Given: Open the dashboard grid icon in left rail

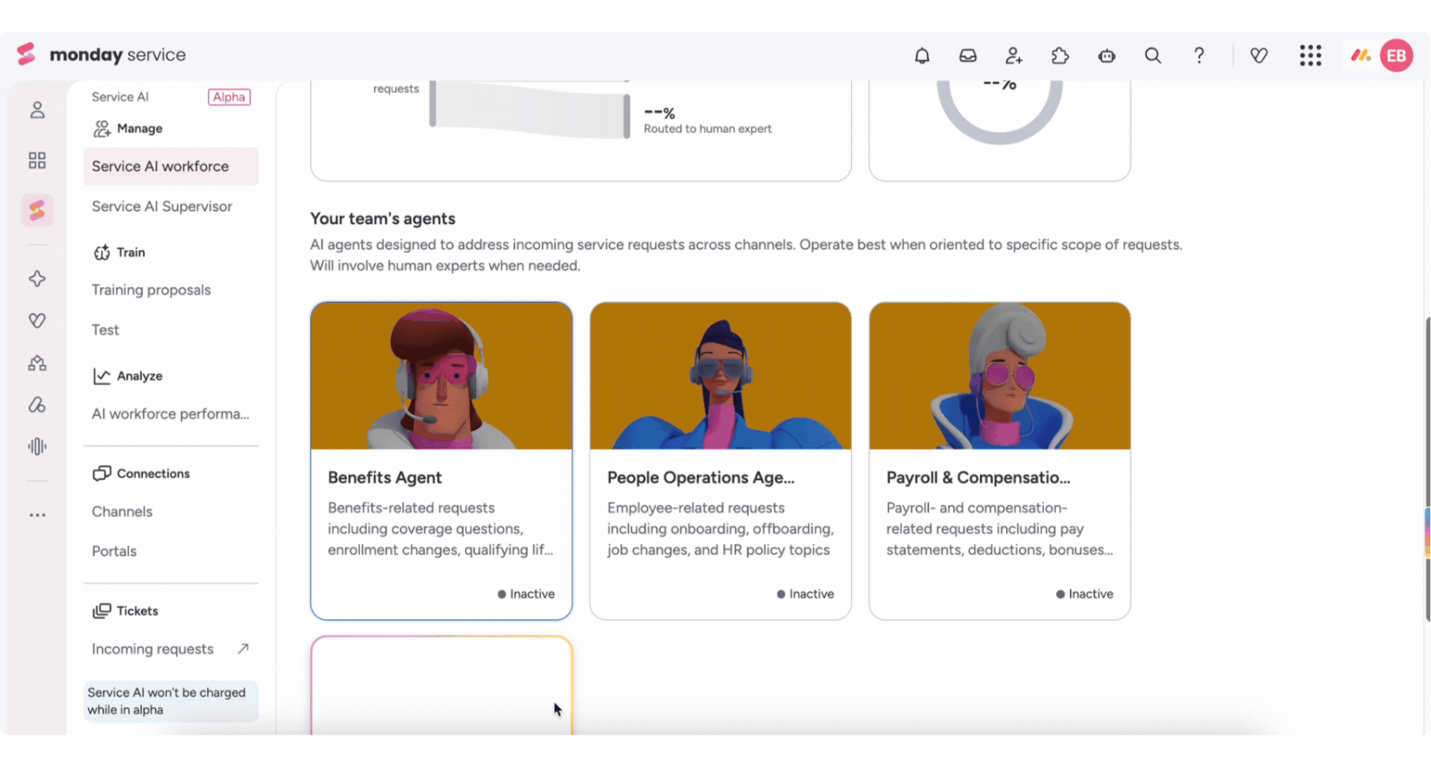Looking at the screenshot, I should click(37, 161).
